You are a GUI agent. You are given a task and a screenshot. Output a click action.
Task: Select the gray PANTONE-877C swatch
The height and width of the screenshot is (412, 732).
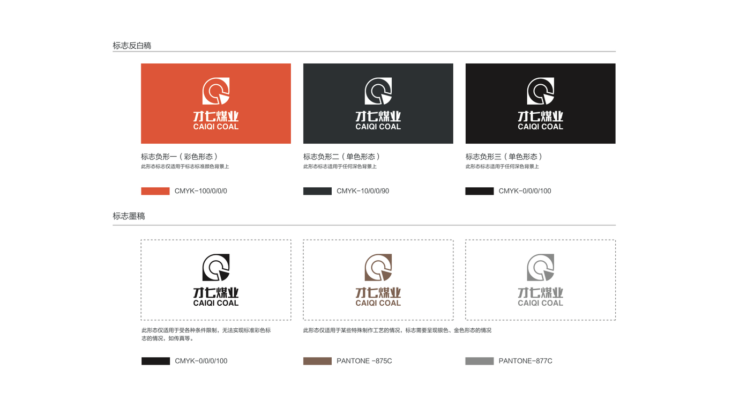point(480,361)
